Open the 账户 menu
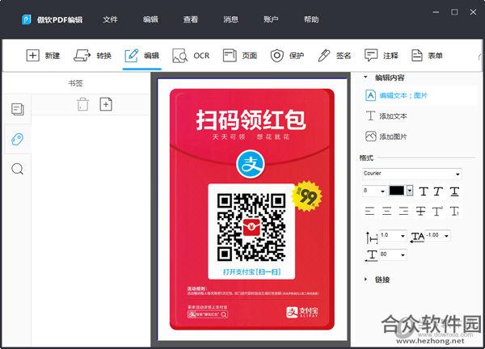Image resolution: width=485 pixels, height=349 pixels. click(x=271, y=19)
